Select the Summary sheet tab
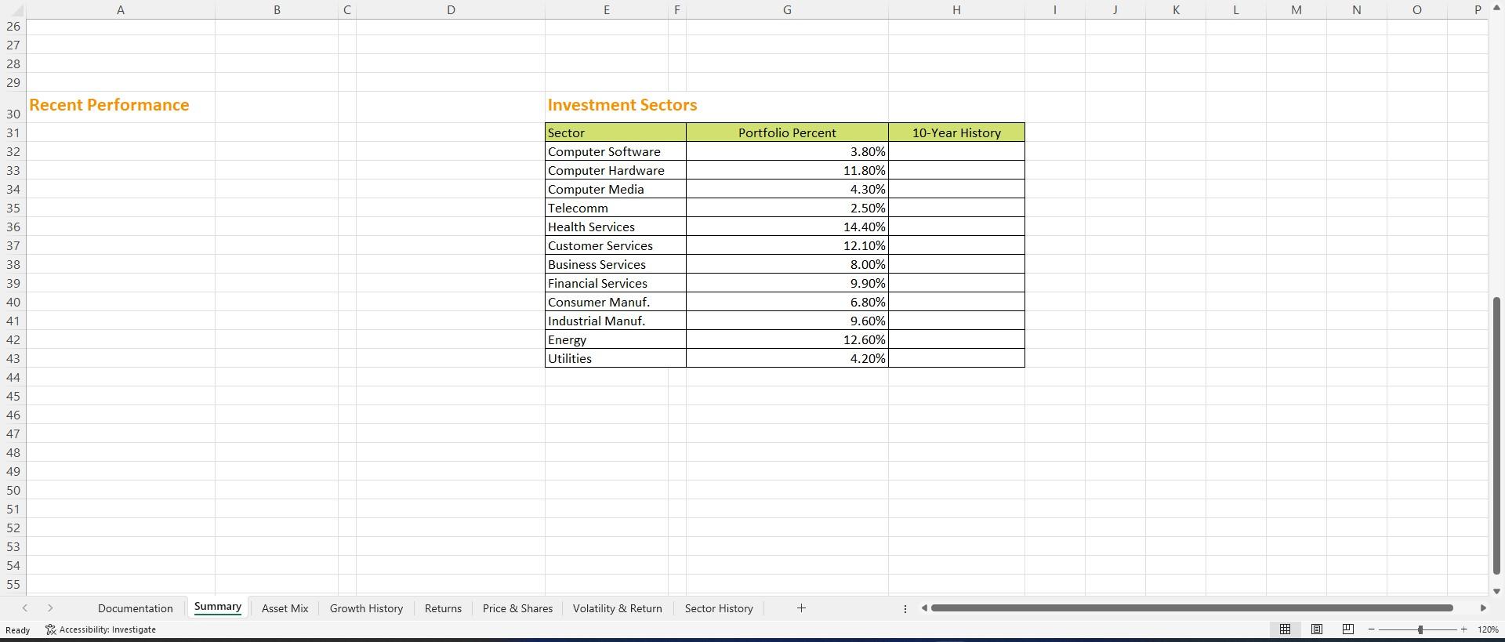The width and height of the screenshot is (1505, 642). 217,607
